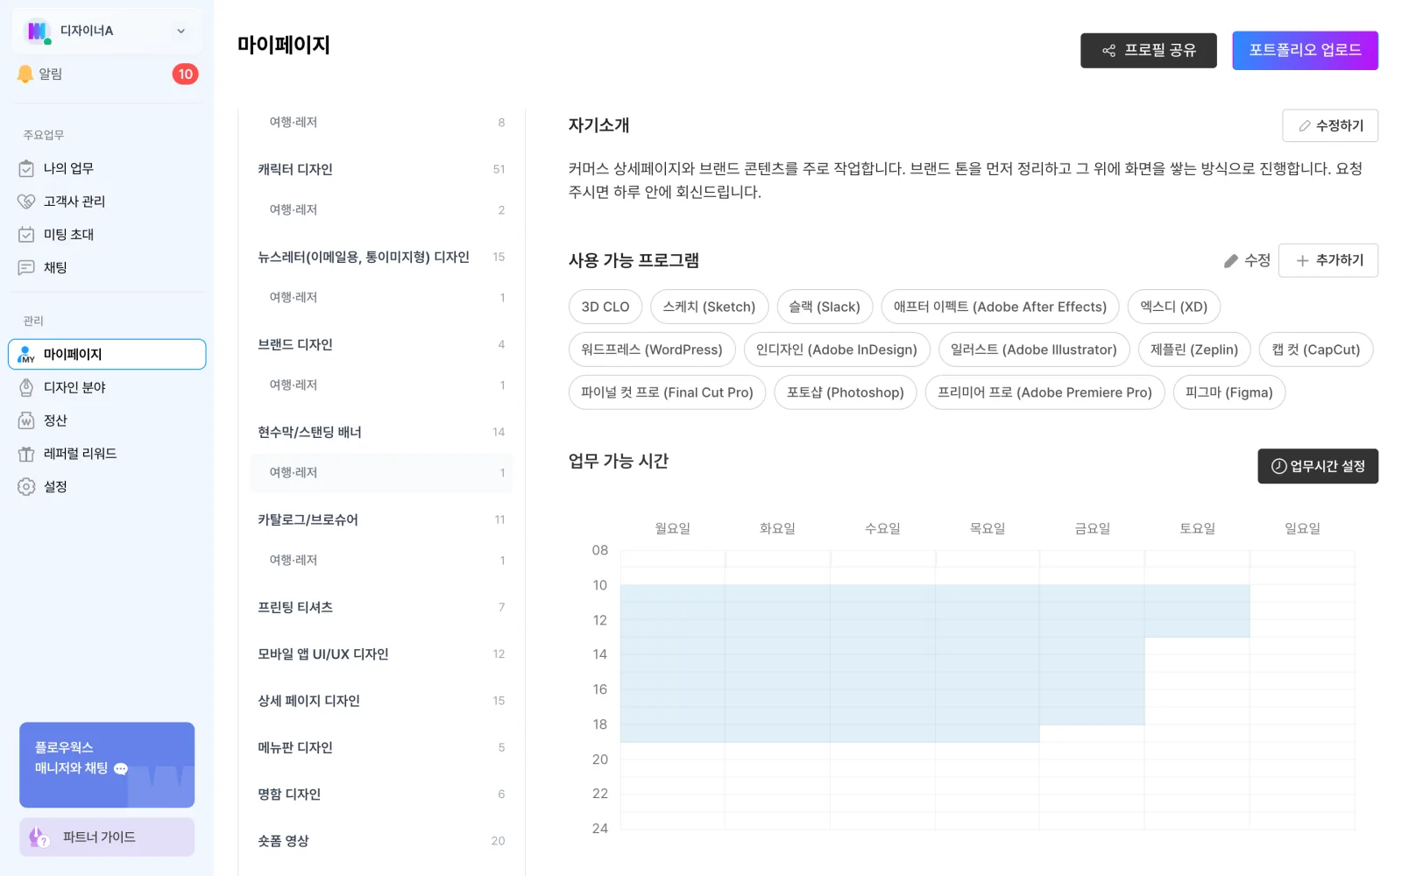Click the 정산 won icon
This screenshot has height=876, width=1402.
coord(26,420)
